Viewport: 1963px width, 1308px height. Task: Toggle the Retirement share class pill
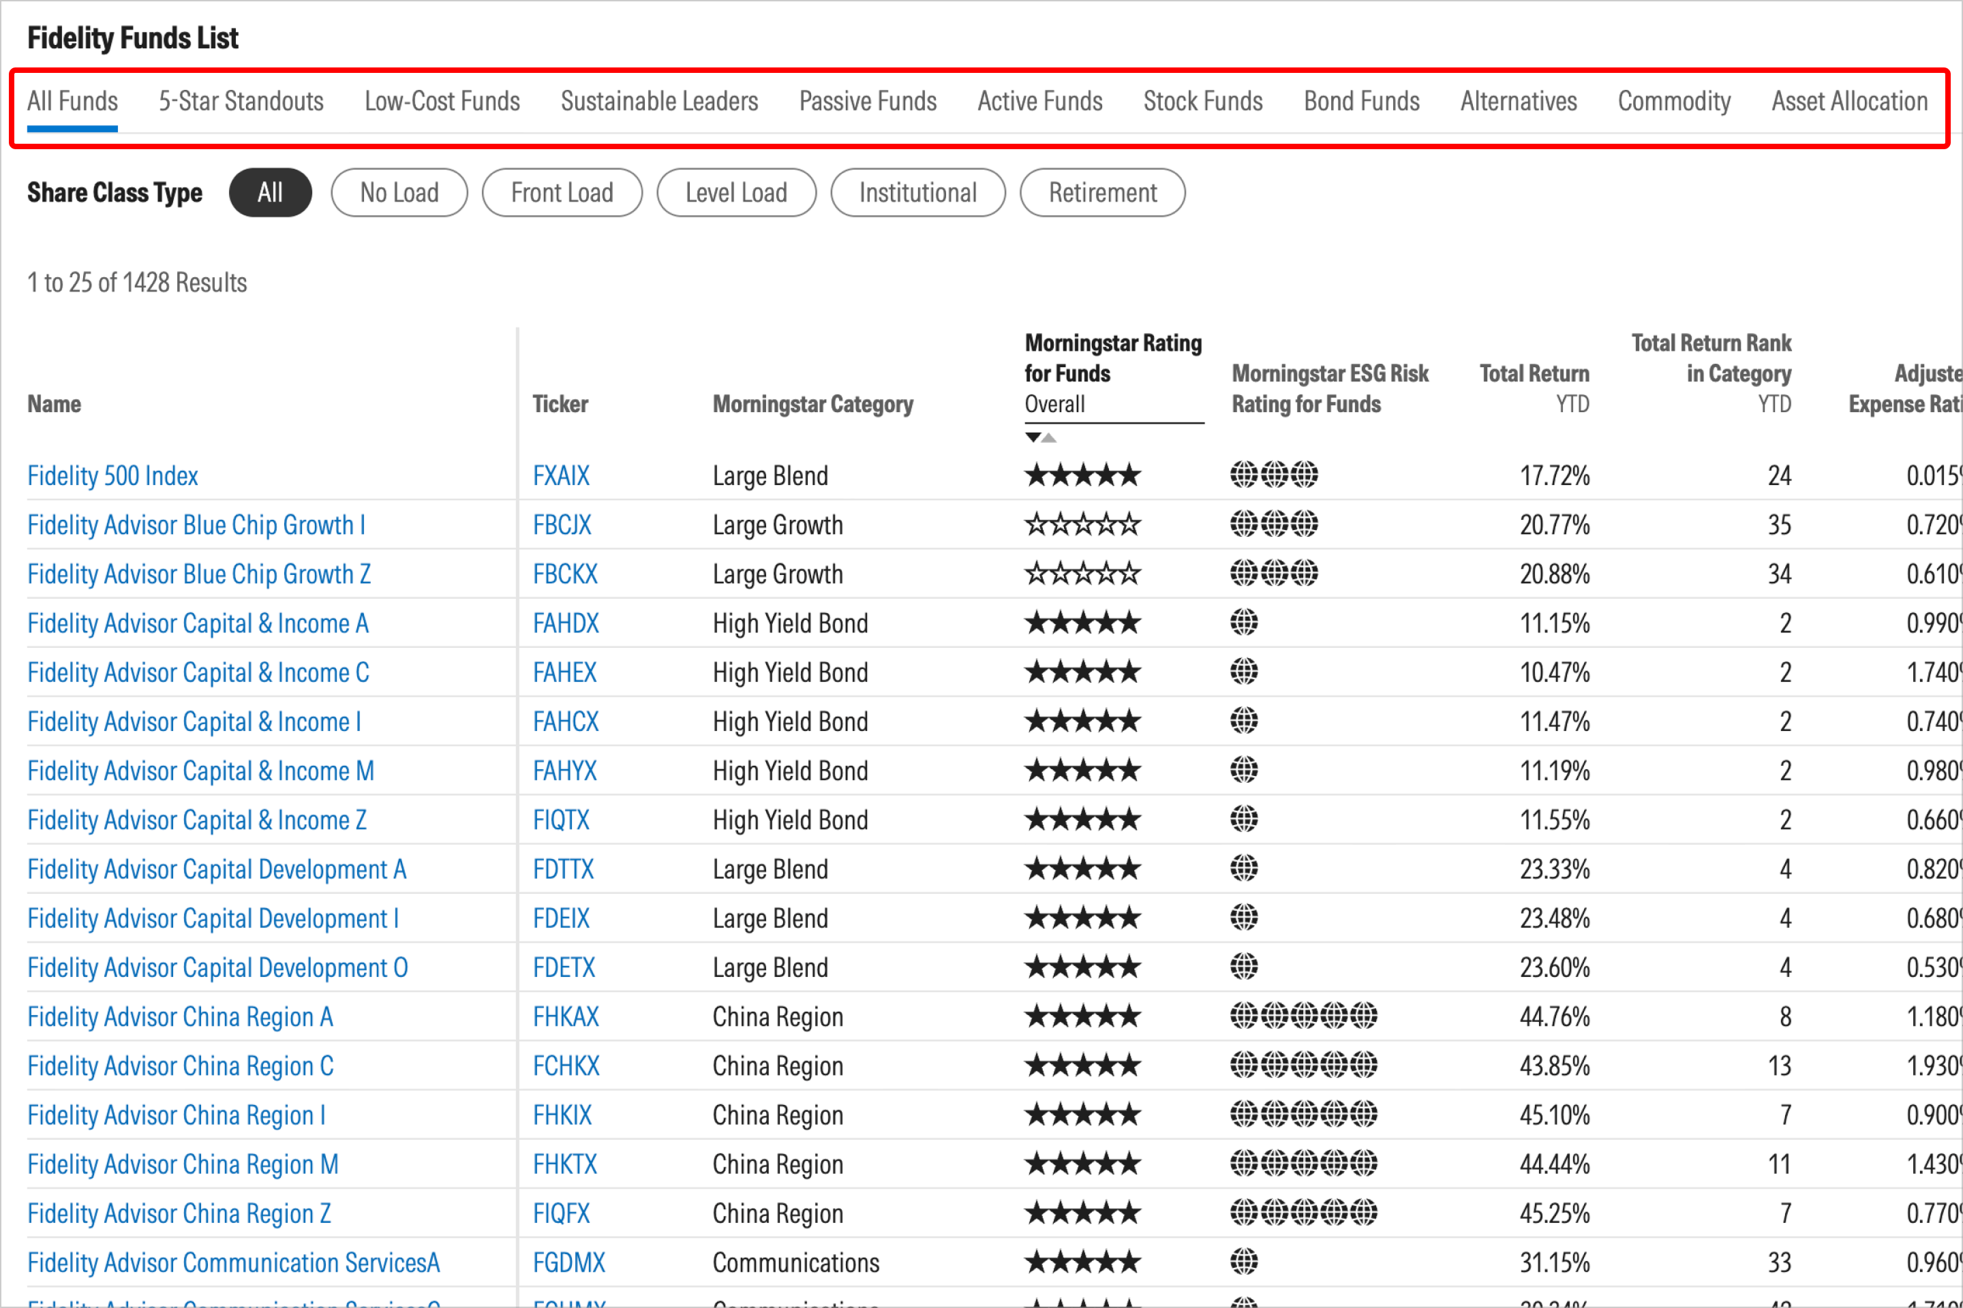1103,193
